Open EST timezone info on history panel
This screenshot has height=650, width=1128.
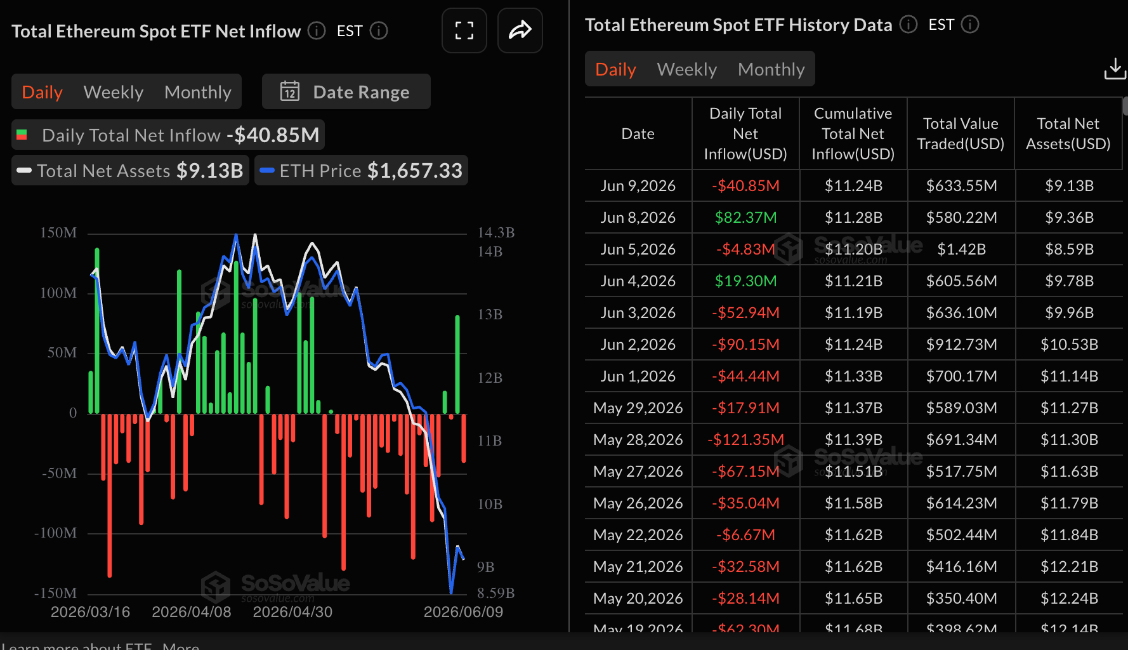point(970,24)
